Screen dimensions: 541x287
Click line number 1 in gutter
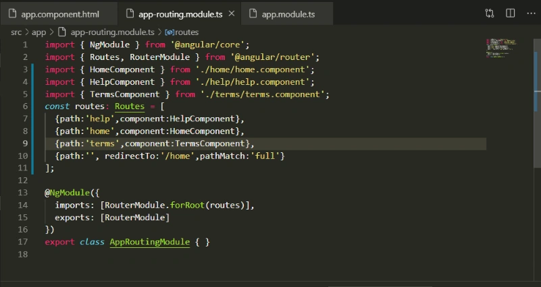[x=25, y=44]
